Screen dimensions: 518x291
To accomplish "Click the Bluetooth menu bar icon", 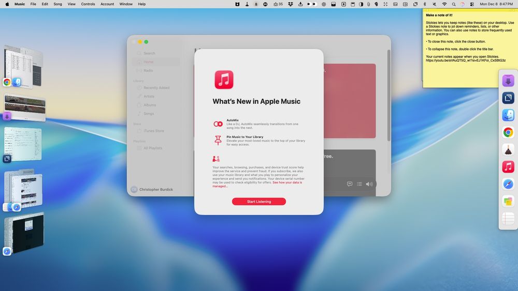I will click(425, 4).
